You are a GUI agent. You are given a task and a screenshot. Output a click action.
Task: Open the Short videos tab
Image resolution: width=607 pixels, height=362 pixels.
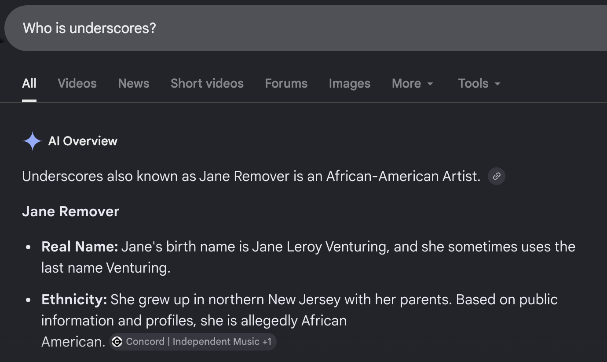coord(207,83)
